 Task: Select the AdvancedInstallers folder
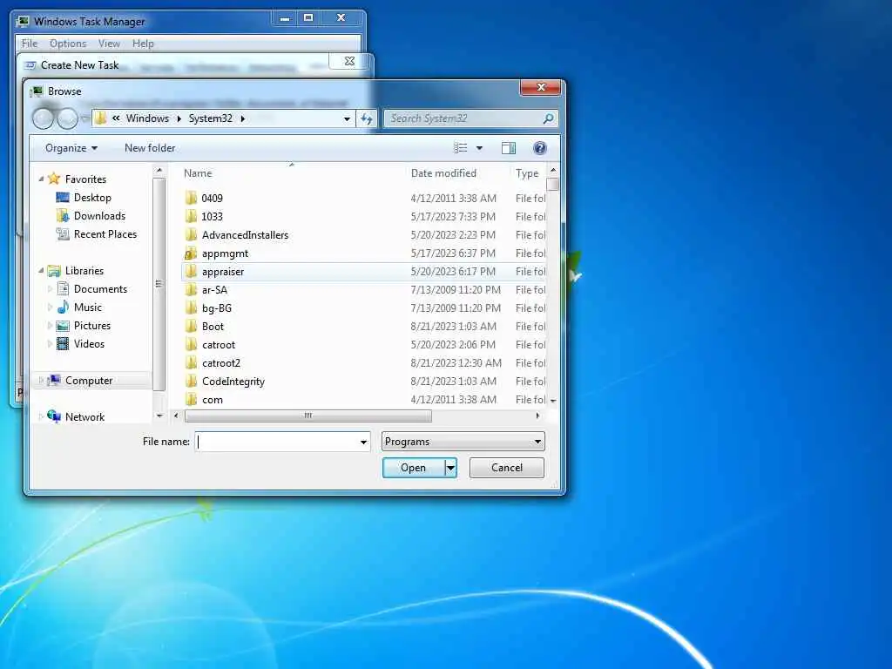(x=245, y=235)
